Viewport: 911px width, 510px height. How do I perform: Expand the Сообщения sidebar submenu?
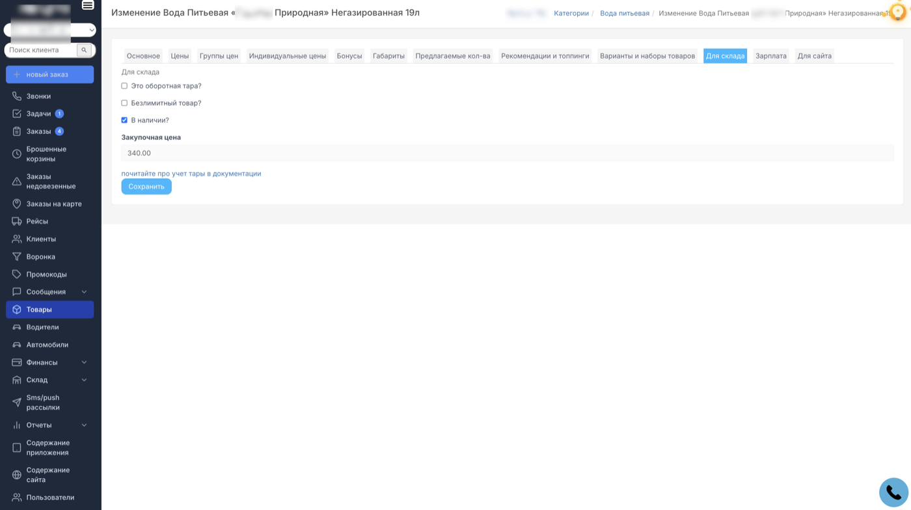[84, 292]
